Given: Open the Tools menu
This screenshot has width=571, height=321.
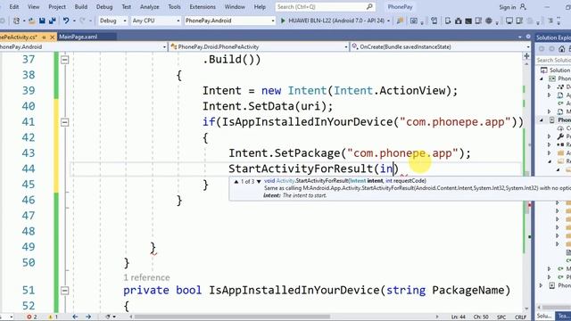Looking at the screenshot, I should click(x=175, y=6).
